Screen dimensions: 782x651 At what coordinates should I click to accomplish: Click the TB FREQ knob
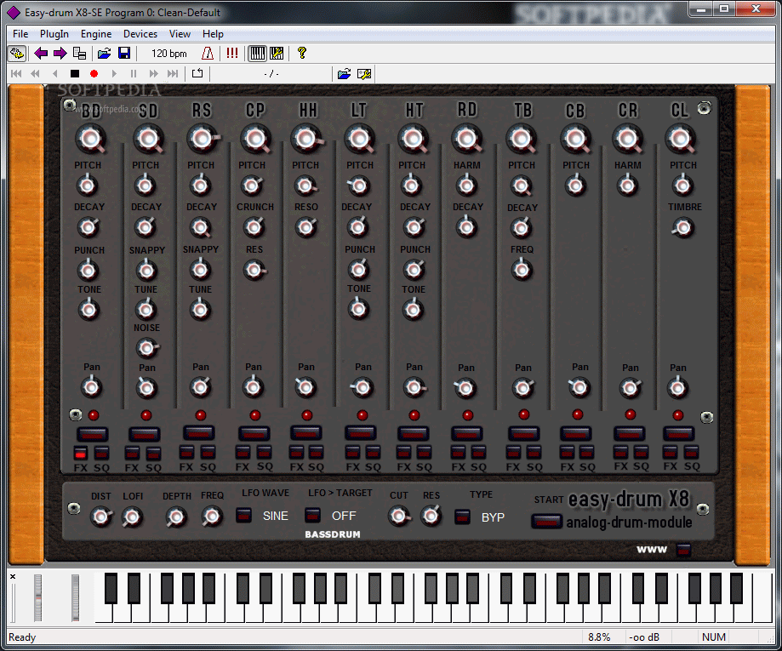tap(522, 270)
